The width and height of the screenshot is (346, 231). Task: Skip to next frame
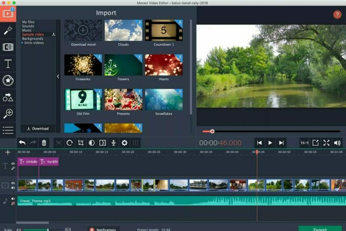pyautogui.click(x=281, y=143)
